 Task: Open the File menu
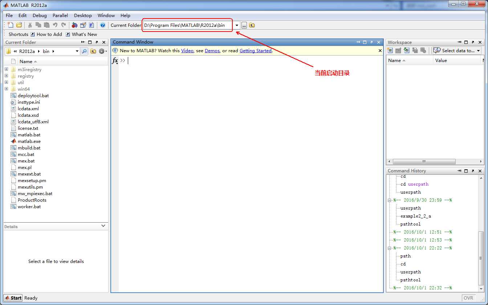click(x=9, y=16)
